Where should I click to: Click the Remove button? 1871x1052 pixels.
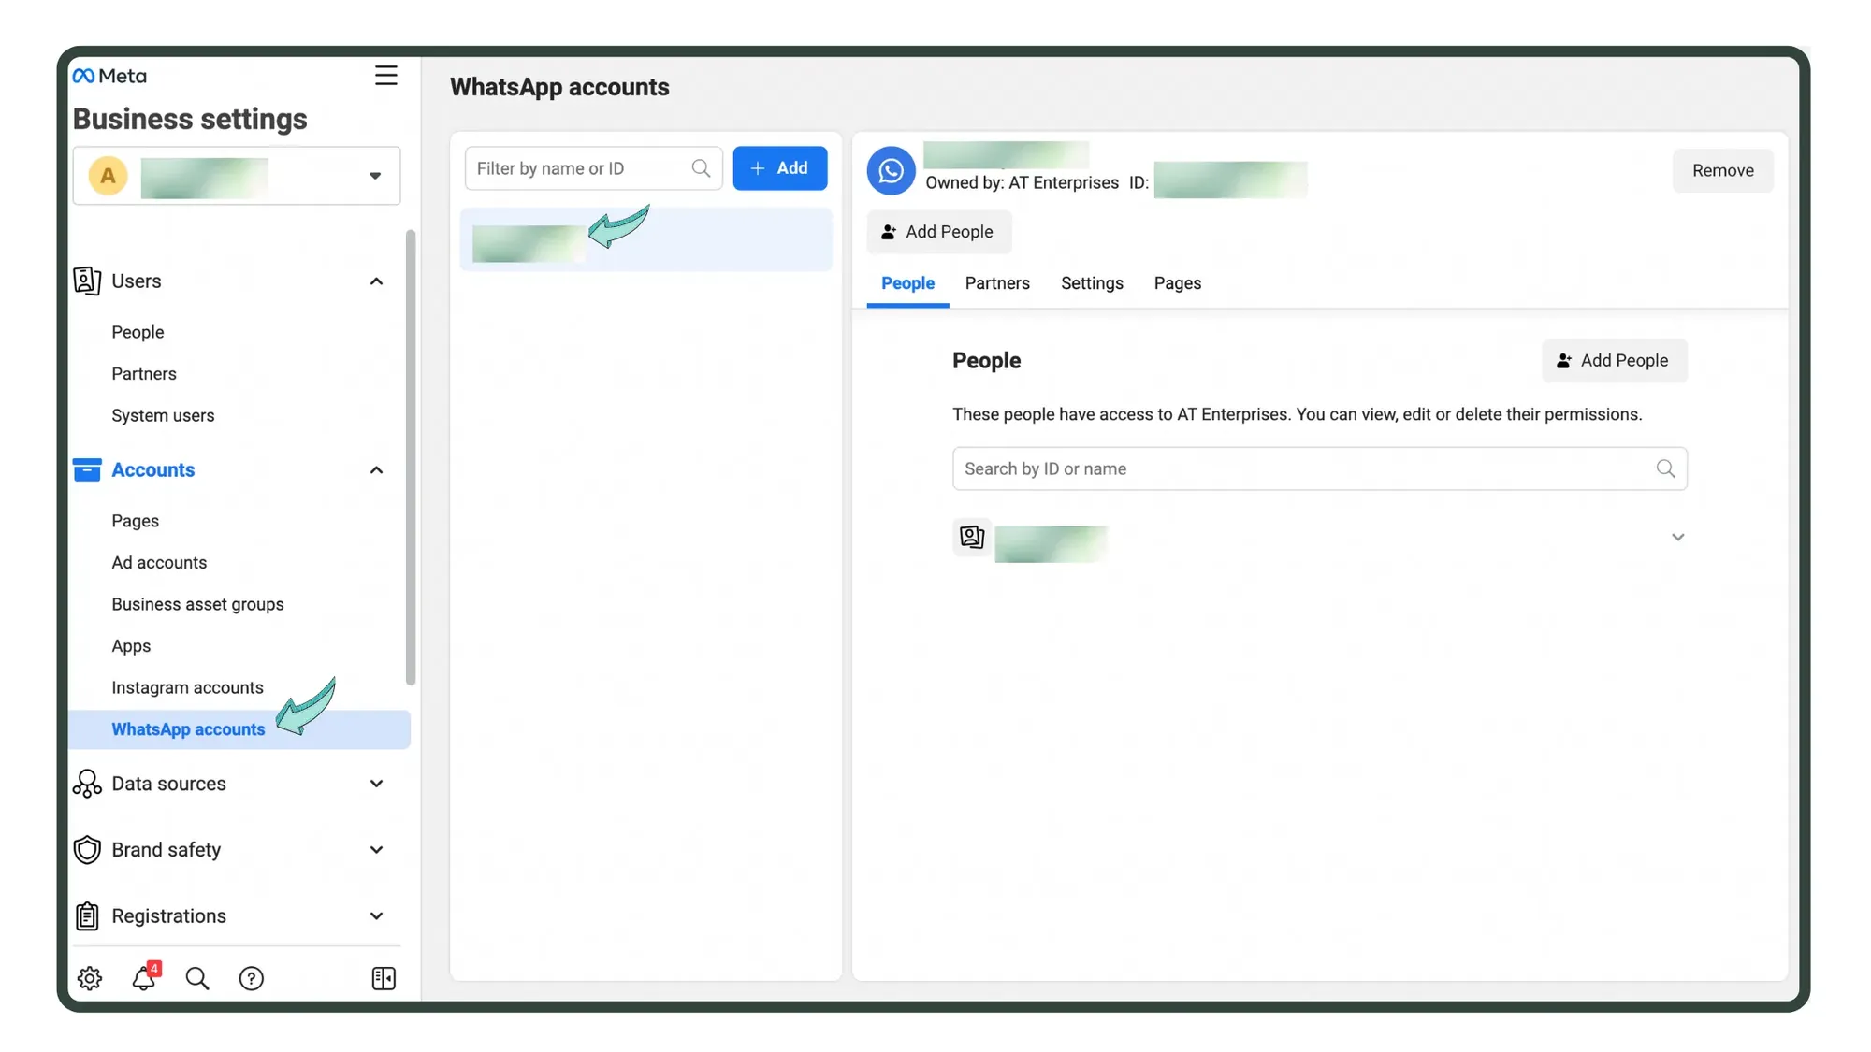click(x=1722, y=170)
